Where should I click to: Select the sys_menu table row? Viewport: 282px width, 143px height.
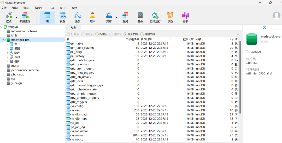pos(153,135)
